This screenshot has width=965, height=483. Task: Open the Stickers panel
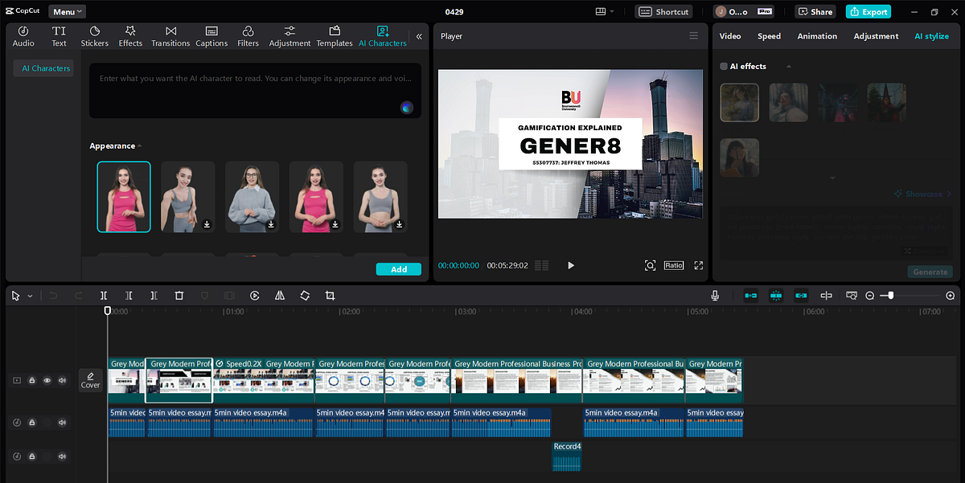[x=94, y=35]
